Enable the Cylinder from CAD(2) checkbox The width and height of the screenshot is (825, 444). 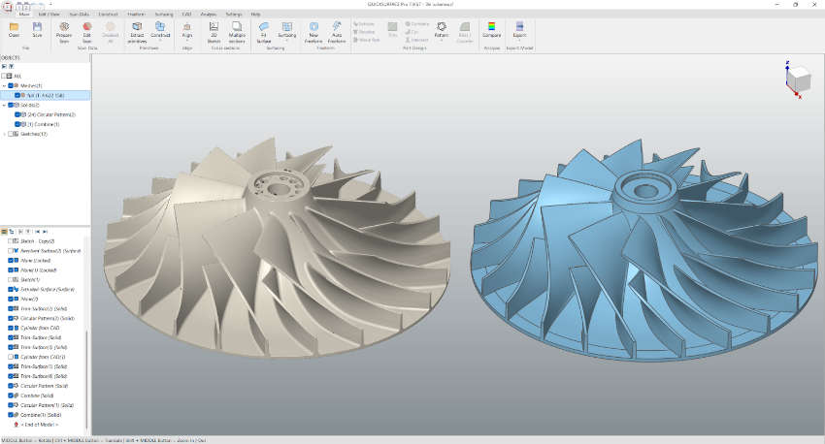click(x=10, y=357)
